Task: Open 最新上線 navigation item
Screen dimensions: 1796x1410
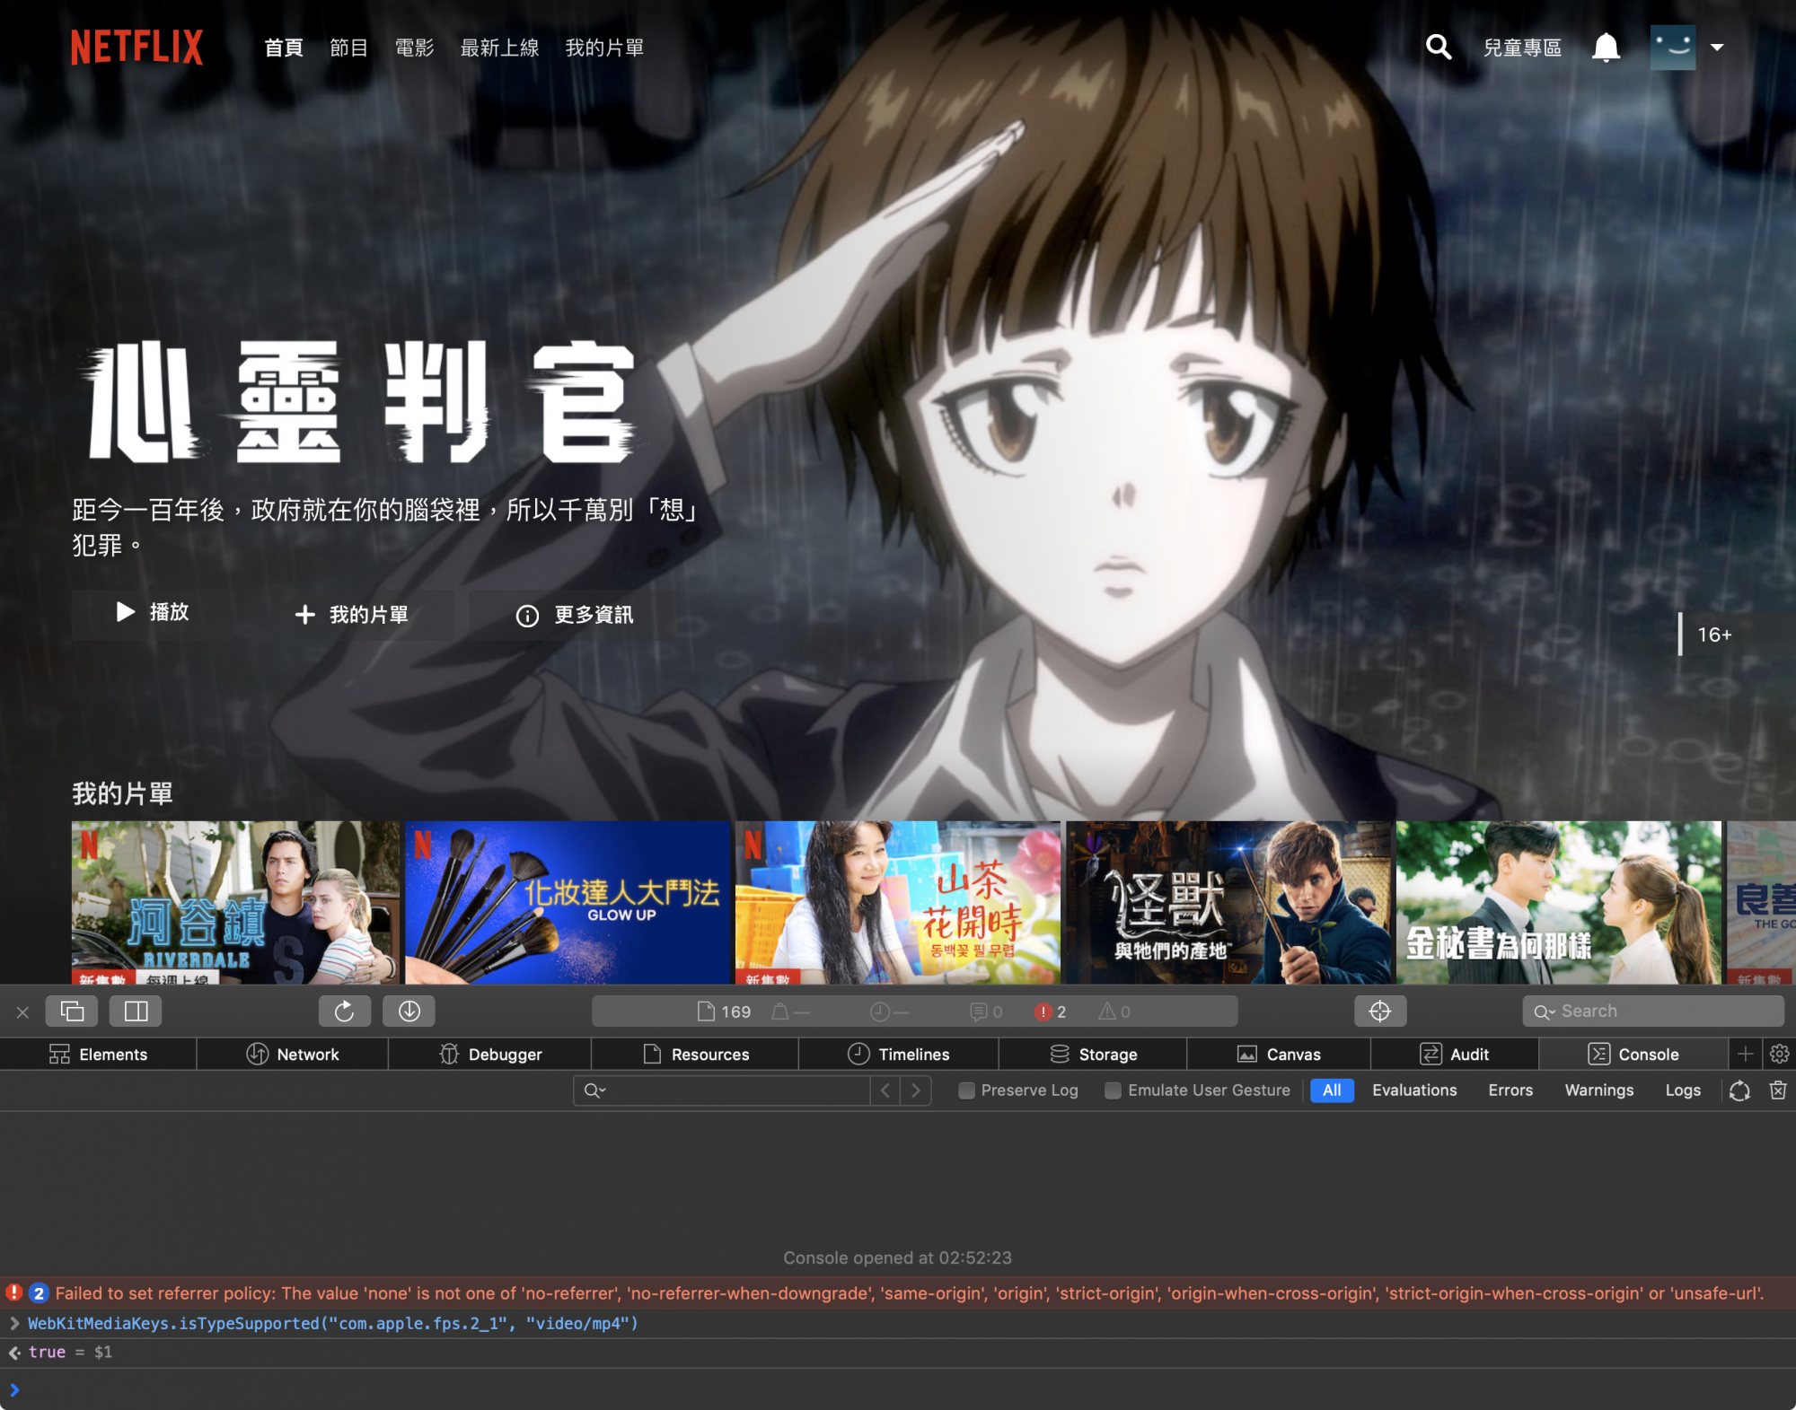Action: point(499,48)
